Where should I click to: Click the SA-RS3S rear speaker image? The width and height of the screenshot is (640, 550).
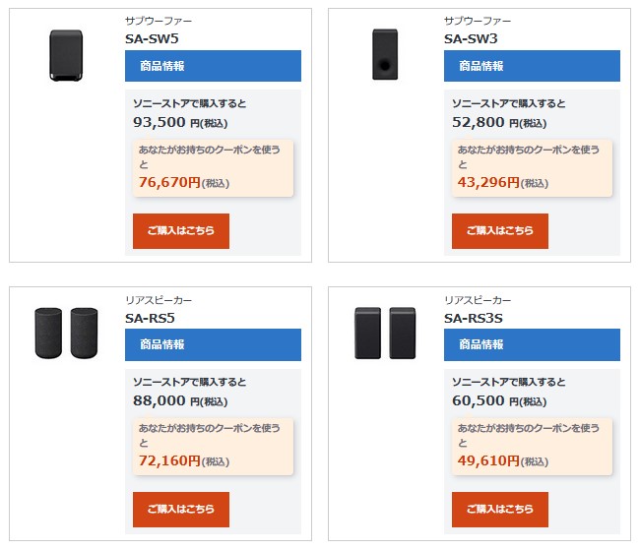385,333
